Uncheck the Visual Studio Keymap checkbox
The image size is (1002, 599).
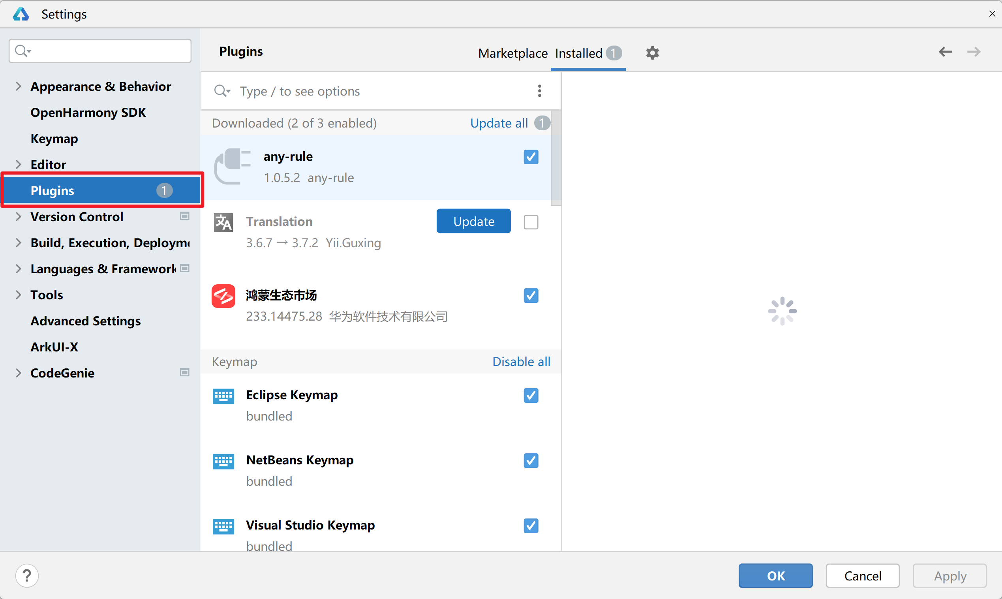[x=531, y=526]
